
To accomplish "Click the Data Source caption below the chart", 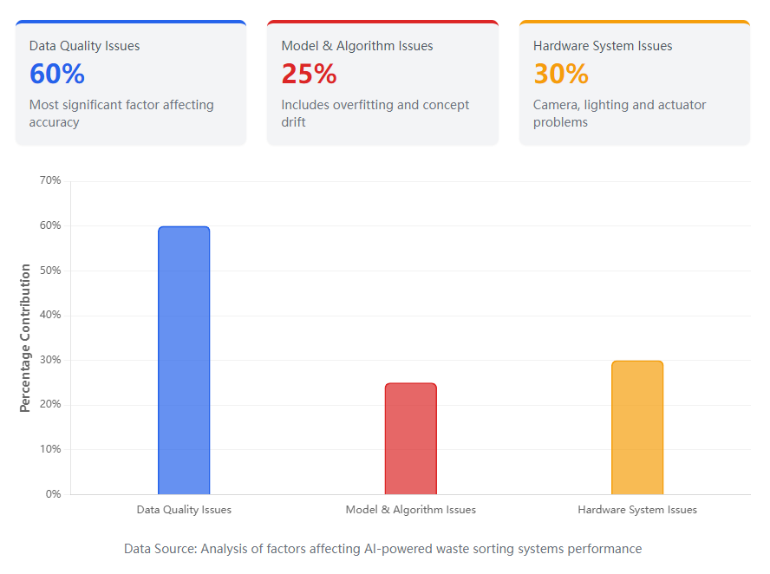I will tap(382, 549).
